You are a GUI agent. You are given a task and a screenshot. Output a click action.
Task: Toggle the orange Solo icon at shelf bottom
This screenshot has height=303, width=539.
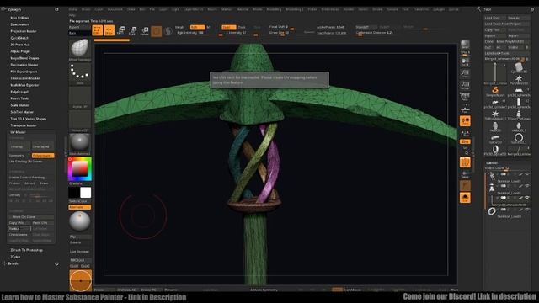point(465,198)
